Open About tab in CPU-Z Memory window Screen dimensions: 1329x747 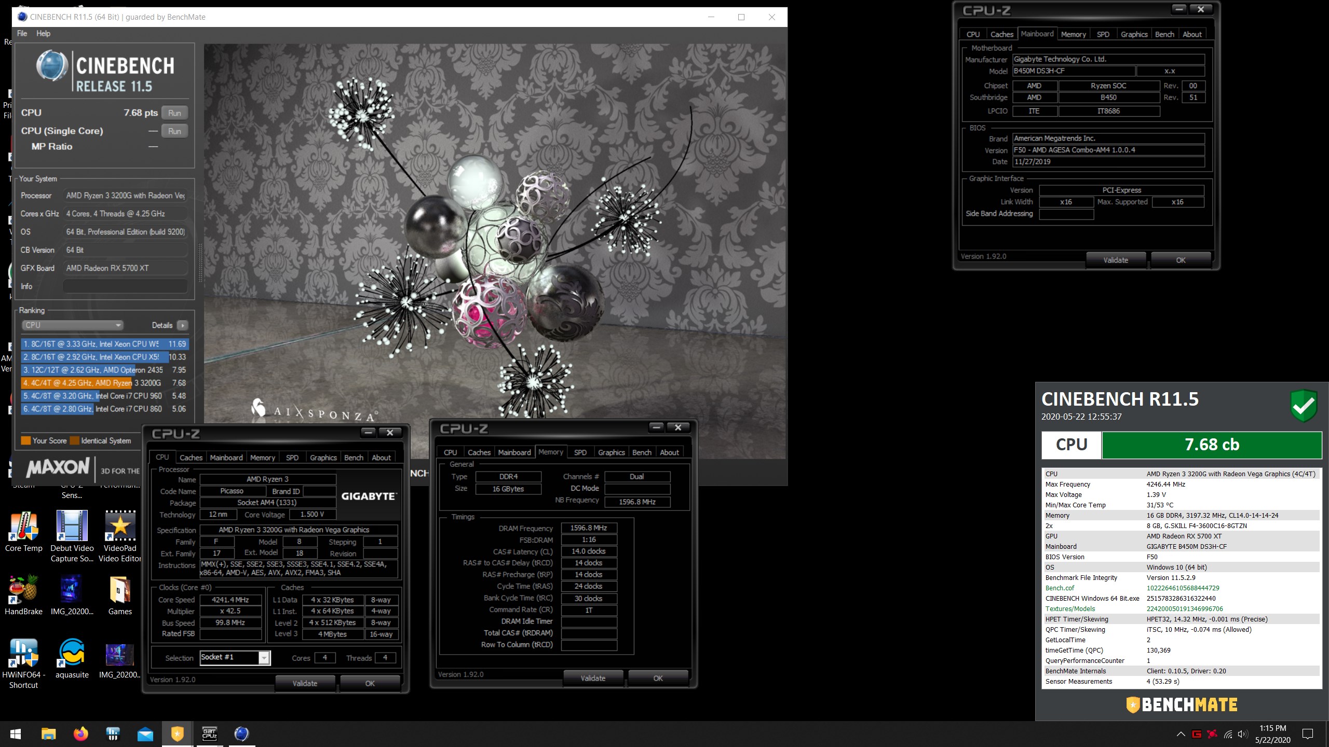pyautogui.click(x=669, y=452)
